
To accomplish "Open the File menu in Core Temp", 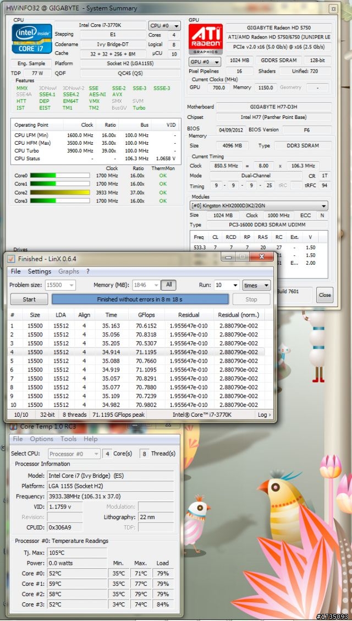I will point(18,439).
